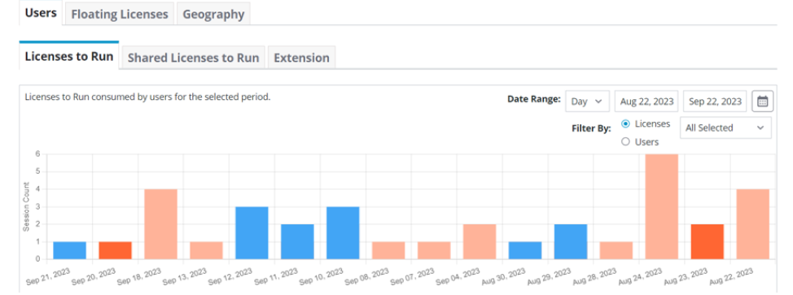
Task: Click the Sep 21, 2023 axis label
Action: pyautogui.click(x=47, y=276)
